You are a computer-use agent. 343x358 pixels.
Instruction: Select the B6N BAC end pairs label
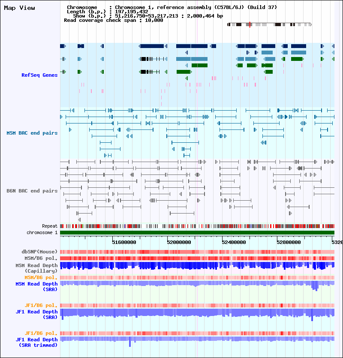[x=32, y=191]
